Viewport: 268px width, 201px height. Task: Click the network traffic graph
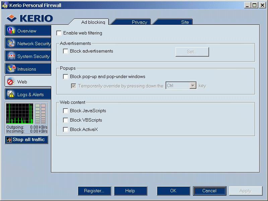[x=20, y=114]
